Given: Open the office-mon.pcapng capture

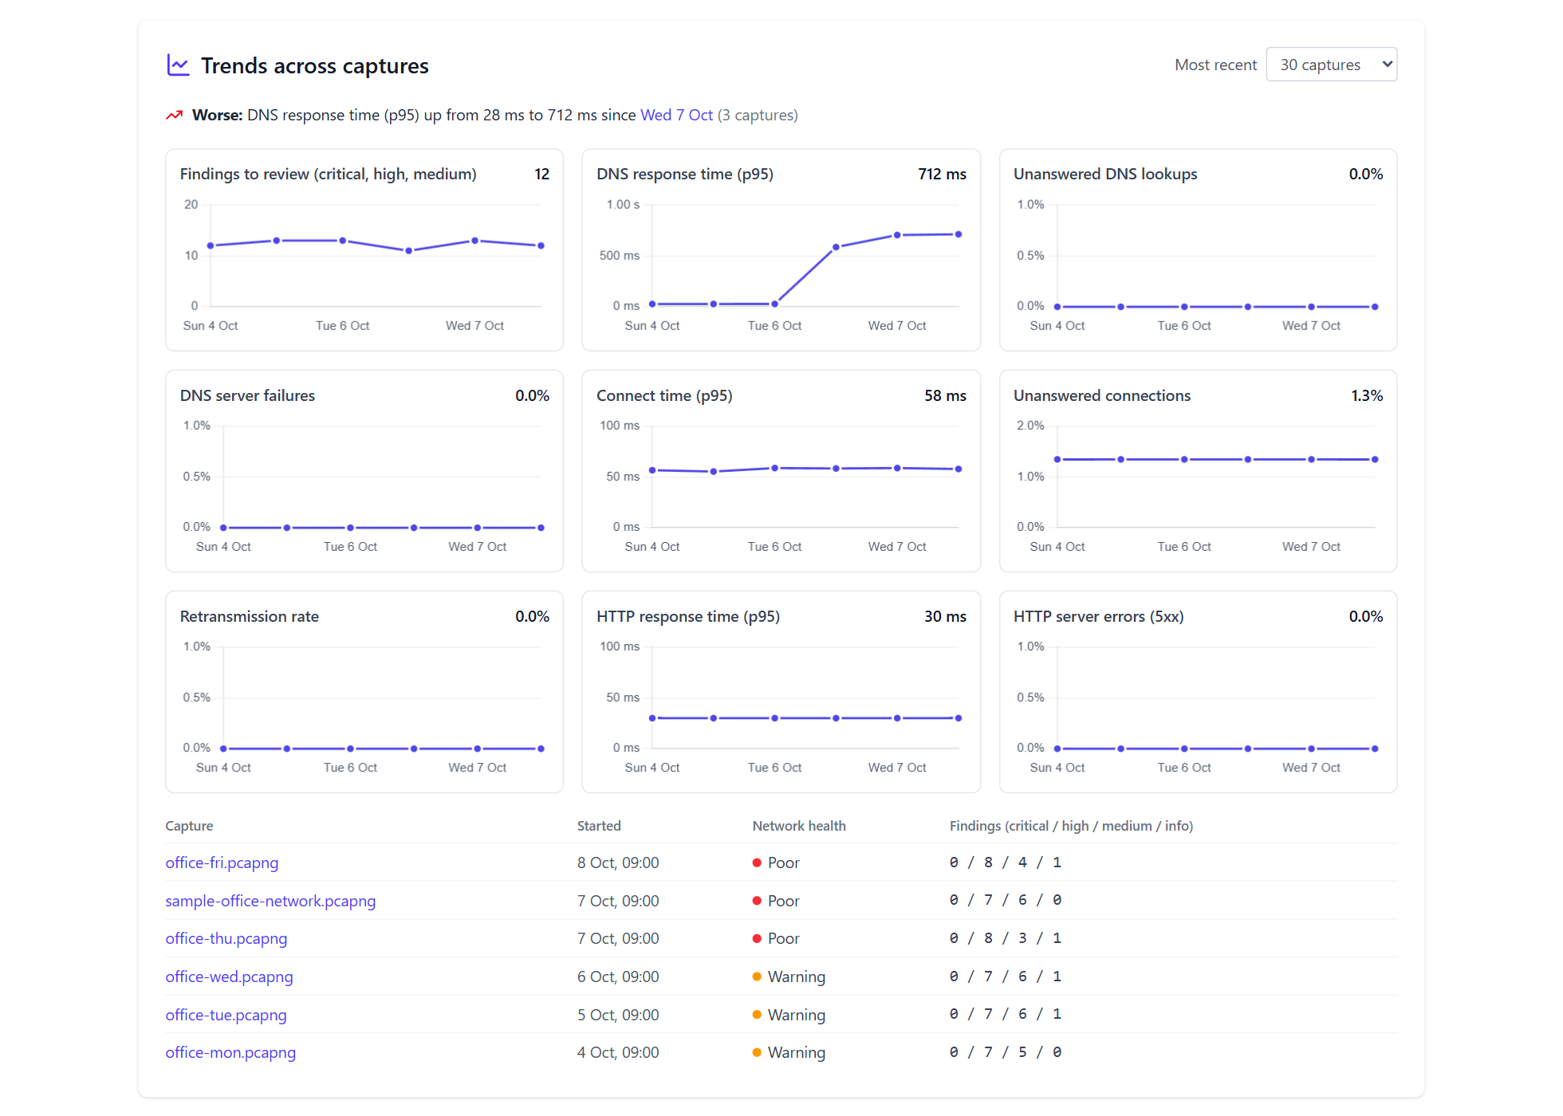Looking at the screenshot, I should [230, 1052].
